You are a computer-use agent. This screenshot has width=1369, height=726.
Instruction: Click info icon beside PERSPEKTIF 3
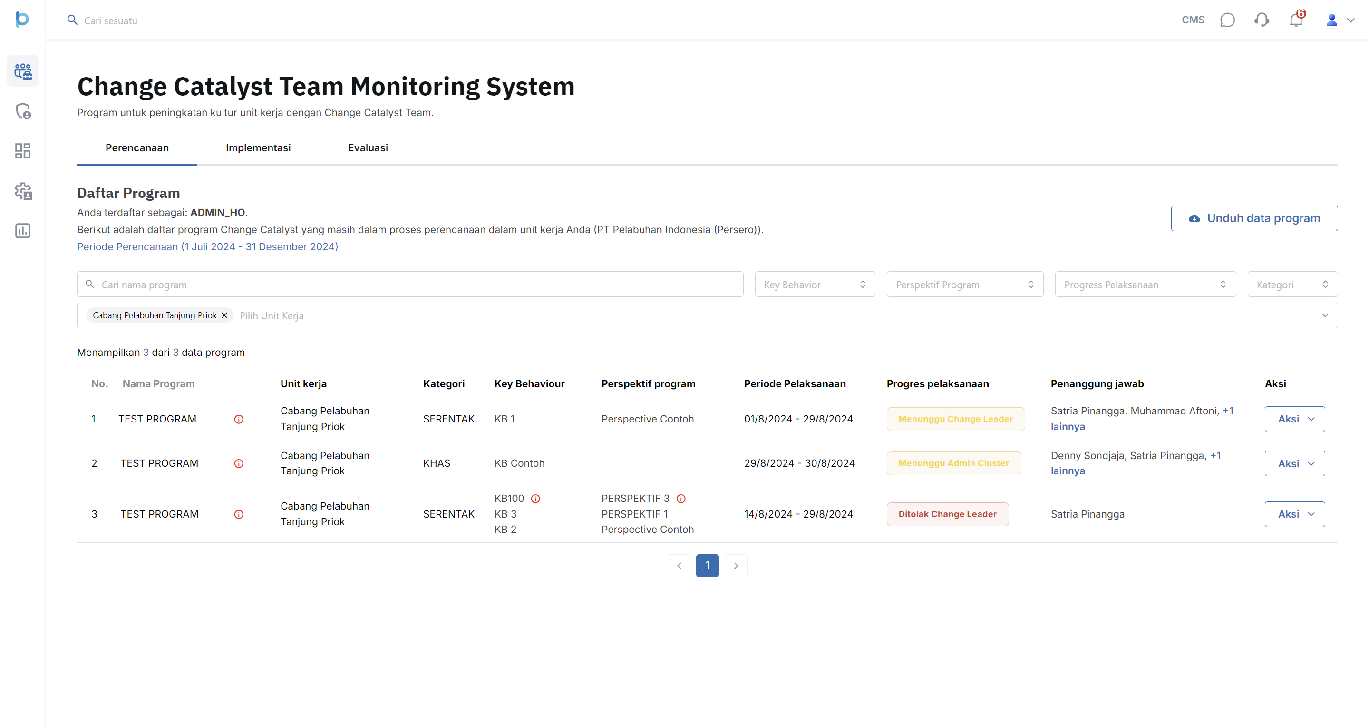(681, 499)
